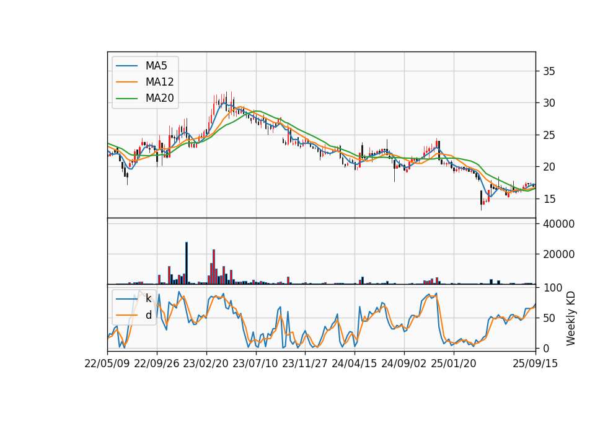Viewport: 595px width, 428px height.
Task: Click the 24/09/02 date tick label
Action: pos(403,363)
